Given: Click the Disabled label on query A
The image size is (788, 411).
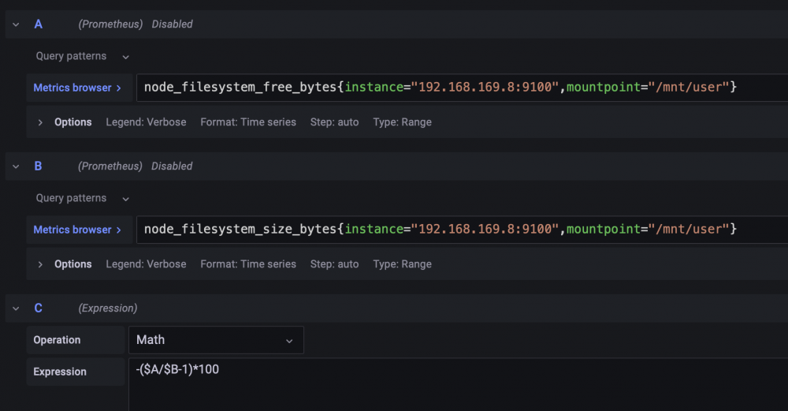Looking at the screenshot, I should pyautogui.click(x=173, y=24).
